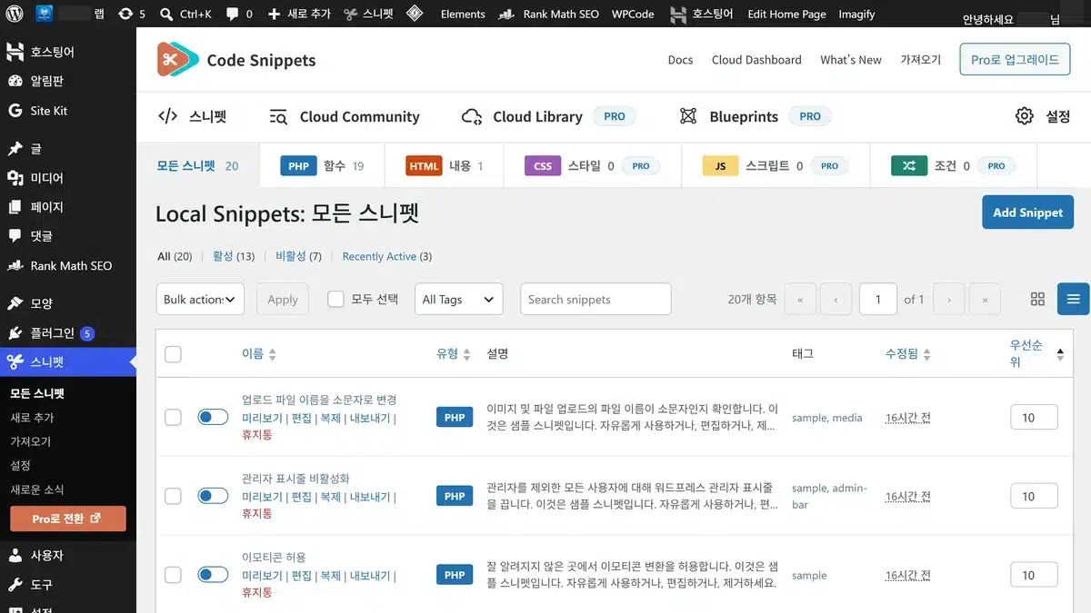
Task: Open the Cloud Community tab
Action: [345, 116]
